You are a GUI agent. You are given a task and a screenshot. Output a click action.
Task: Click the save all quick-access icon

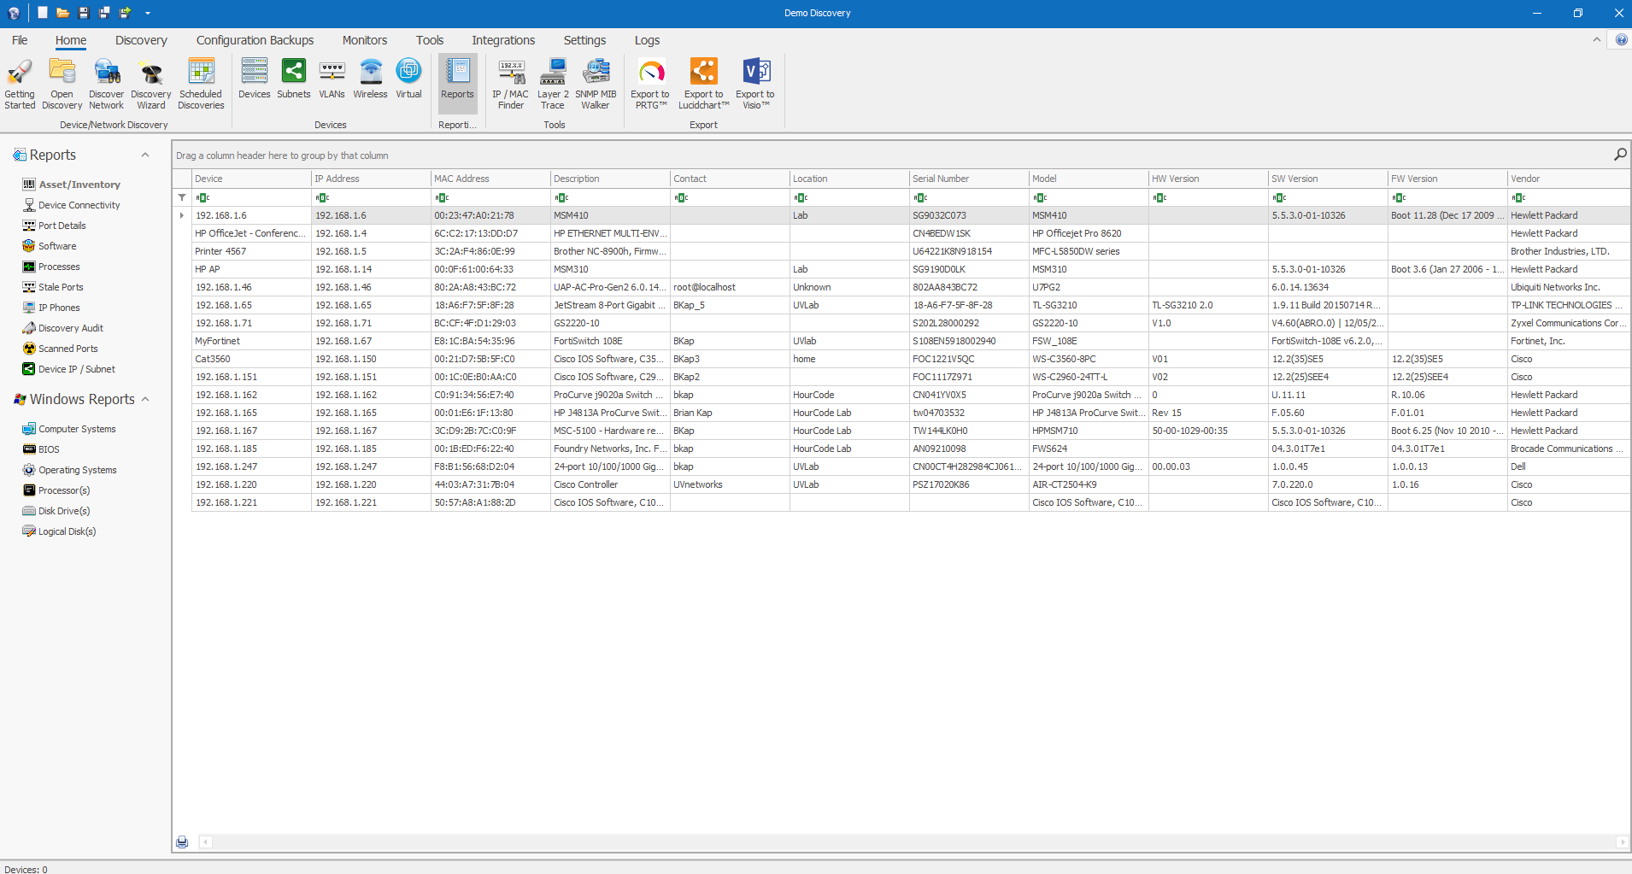pyautogui.click(x=104, y=13)
